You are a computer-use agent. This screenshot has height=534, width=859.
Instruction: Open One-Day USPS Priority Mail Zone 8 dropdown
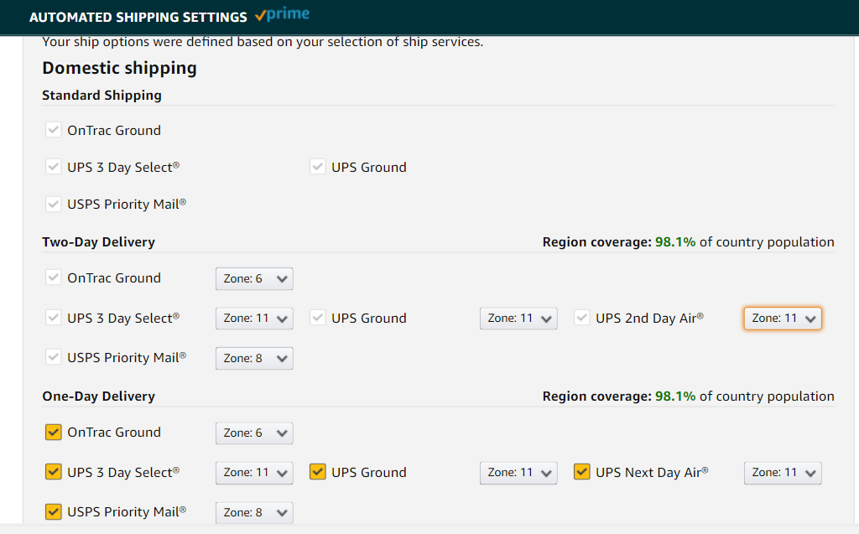254,513
